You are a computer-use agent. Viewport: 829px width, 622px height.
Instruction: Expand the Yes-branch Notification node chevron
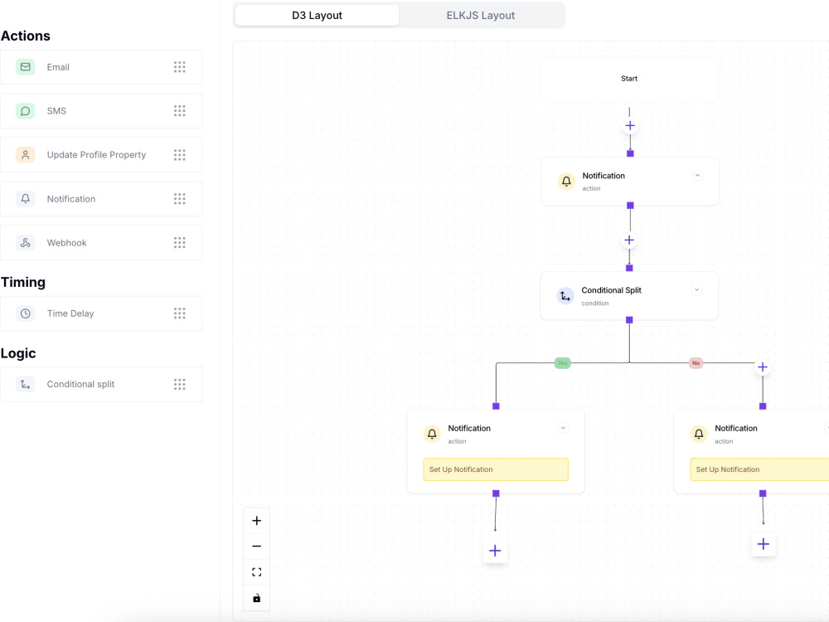coord(563,429)
